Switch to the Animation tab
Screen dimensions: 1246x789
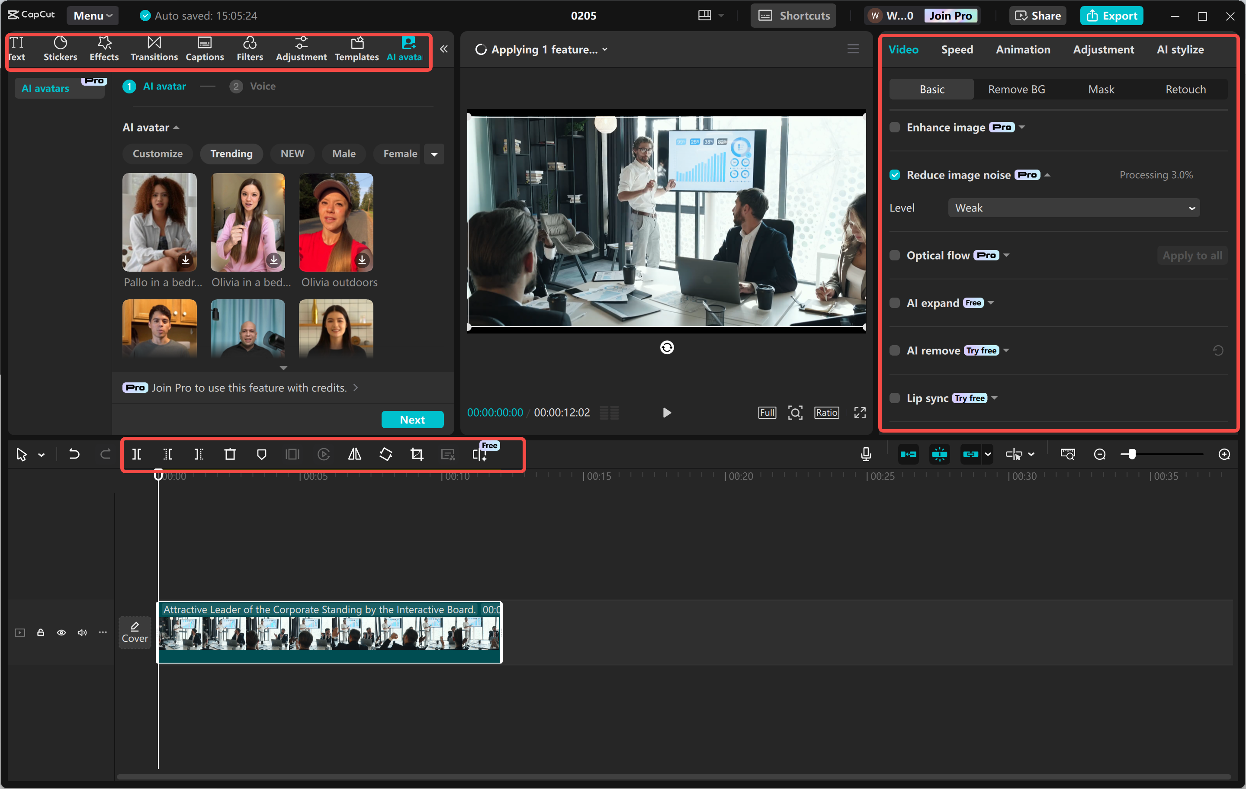tap(1022, 50)
